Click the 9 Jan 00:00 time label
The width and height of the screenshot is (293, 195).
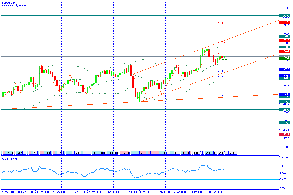(198, 192)
